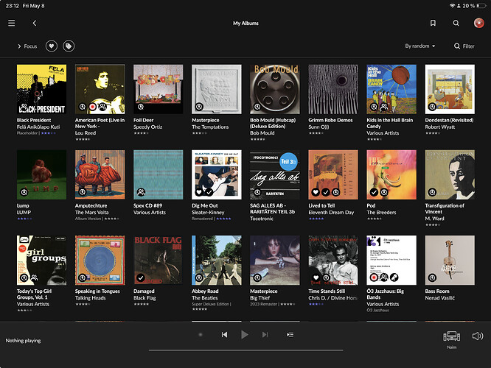Go back with the left arrow
The width and height of the screenshot is (491, 368).
[x=35, y=23]
